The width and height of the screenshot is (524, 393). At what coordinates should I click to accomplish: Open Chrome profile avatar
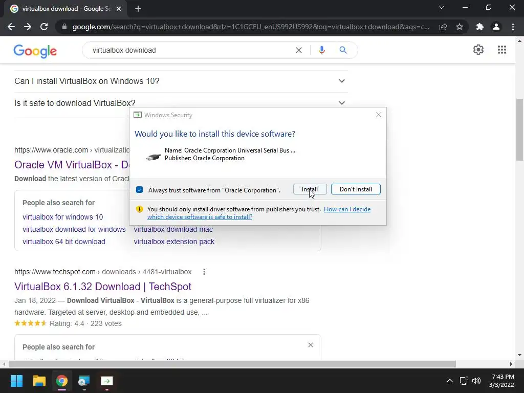point(496,27)
